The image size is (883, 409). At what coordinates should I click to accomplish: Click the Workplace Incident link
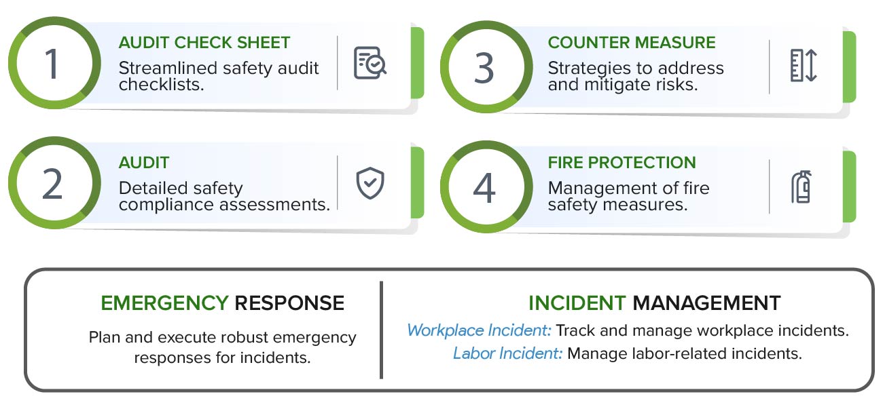coord(479,331)
